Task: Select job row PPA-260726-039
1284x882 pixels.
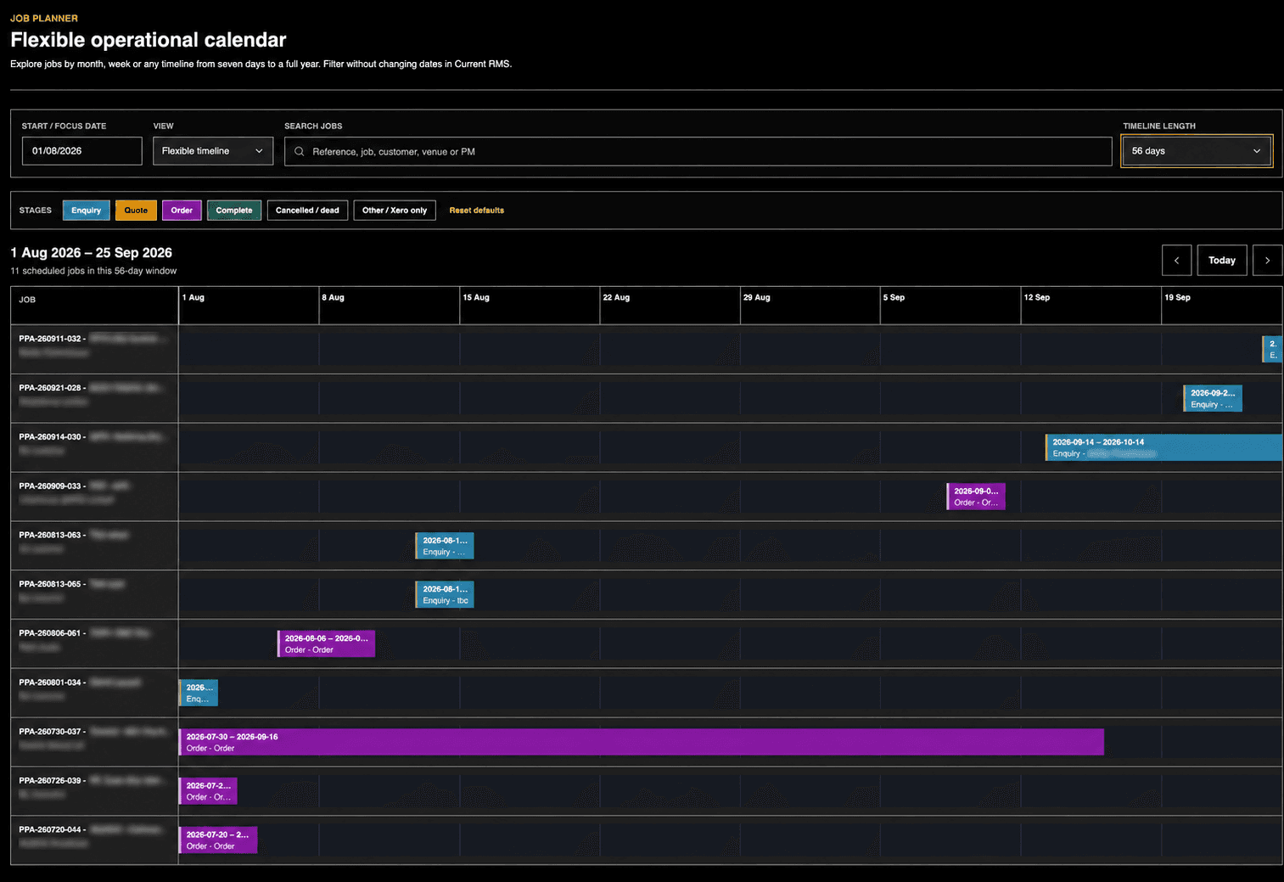Action: [x=94, y=792]
